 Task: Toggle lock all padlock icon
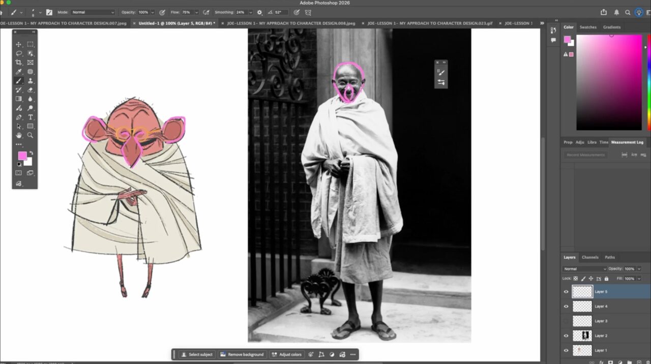pyautogui.click(x=606, y=279)
